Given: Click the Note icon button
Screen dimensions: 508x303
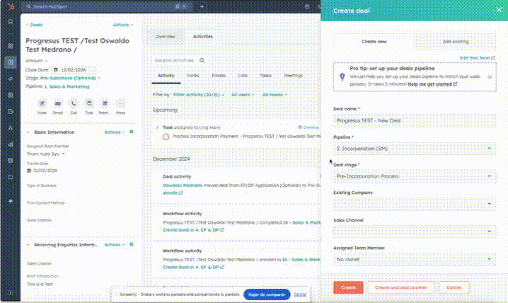Looking at the screenshot, I should click(42, 103).
